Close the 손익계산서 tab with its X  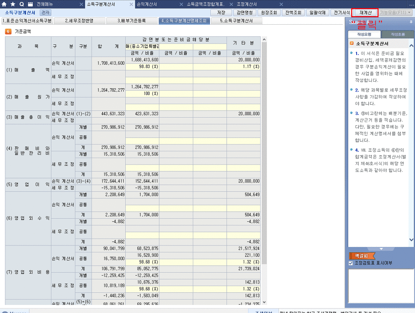[x=181, y=4]
